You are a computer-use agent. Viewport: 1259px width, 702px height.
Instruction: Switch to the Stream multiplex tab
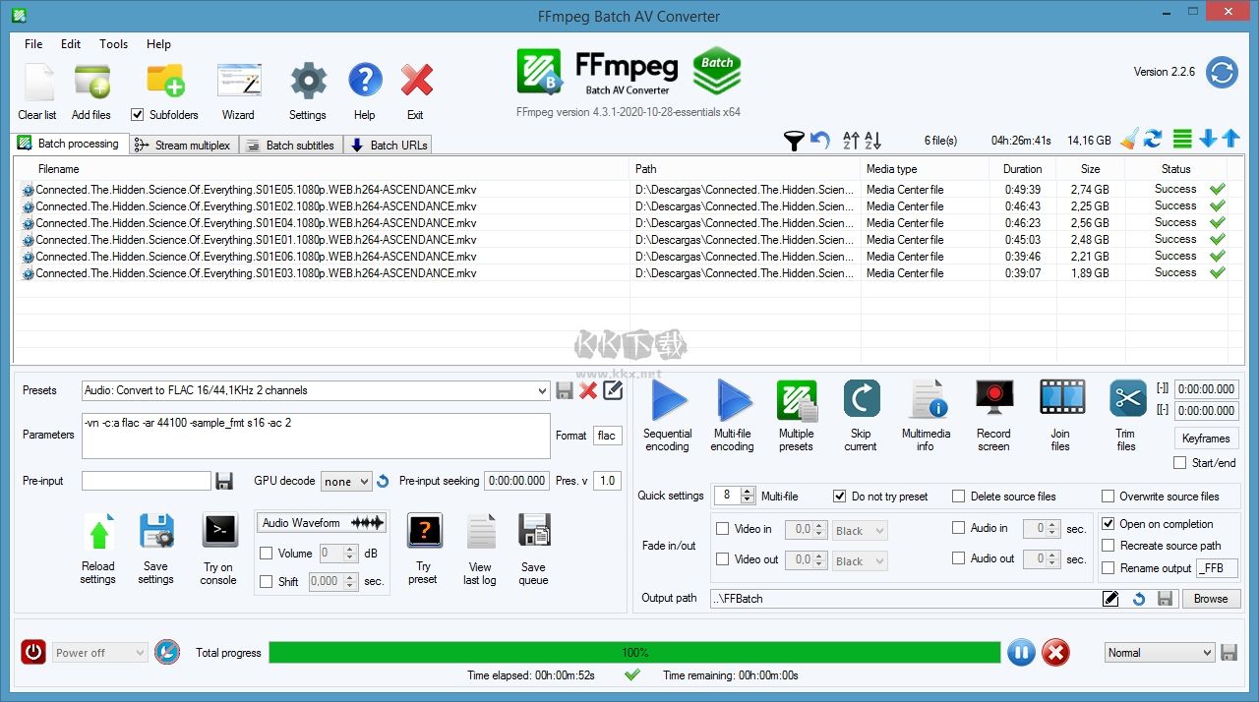tap(183, 144)
